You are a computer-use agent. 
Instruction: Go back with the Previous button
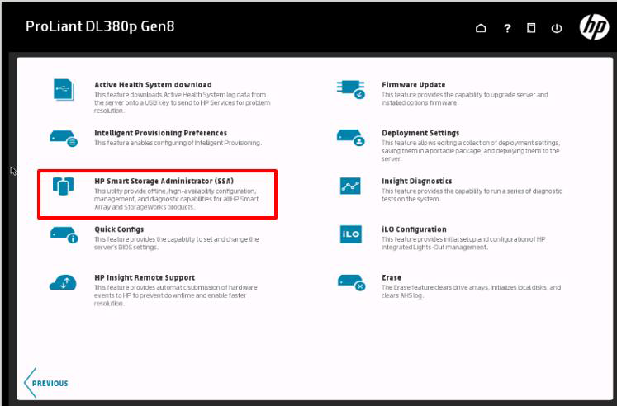tap(47, 383)
